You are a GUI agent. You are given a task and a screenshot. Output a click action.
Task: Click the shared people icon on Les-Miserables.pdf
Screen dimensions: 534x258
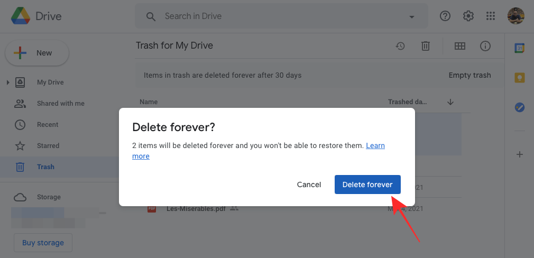pyautogui.click(x=234, y=208)
